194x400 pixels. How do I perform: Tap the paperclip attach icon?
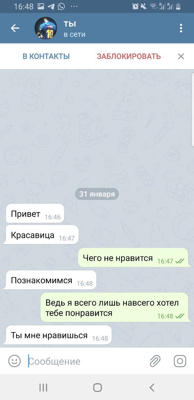pyautogui.click(x=155, y=361)
